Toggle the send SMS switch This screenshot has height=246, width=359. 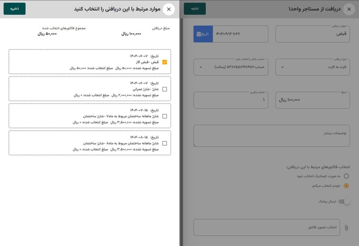click(x=344, y=201)
